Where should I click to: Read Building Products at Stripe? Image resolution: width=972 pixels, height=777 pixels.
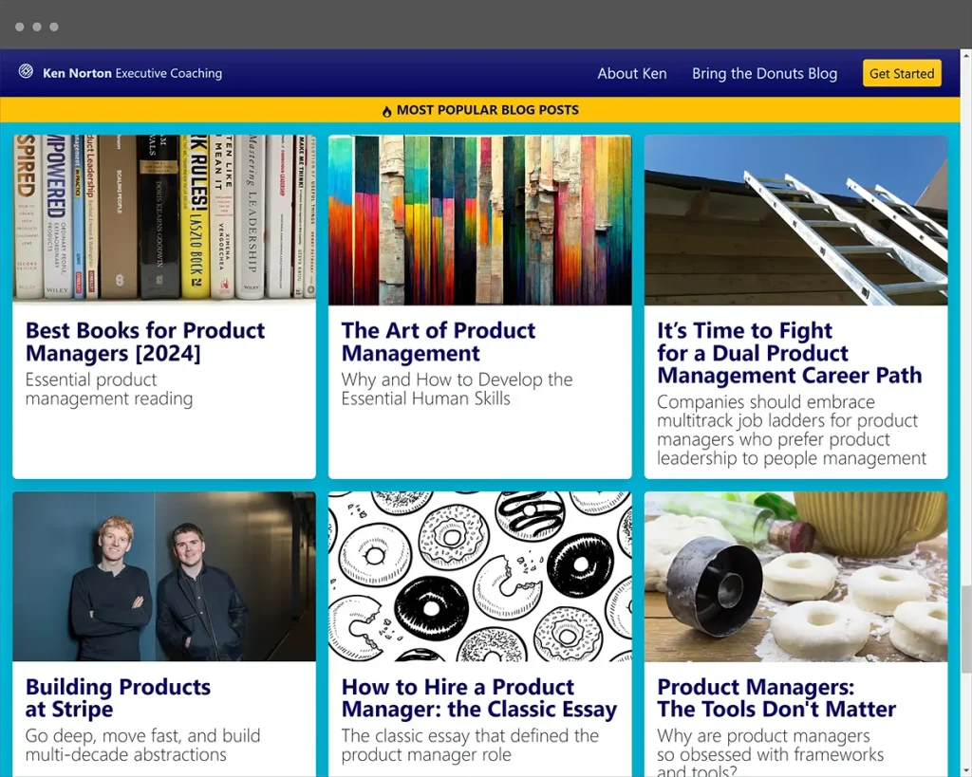click(118, 698)
